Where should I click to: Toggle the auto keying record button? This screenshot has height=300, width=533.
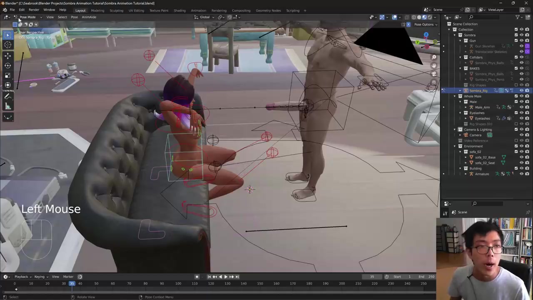(x=197, y=277)
